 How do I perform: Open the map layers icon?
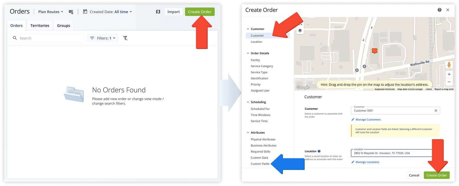tap(300, 31)
